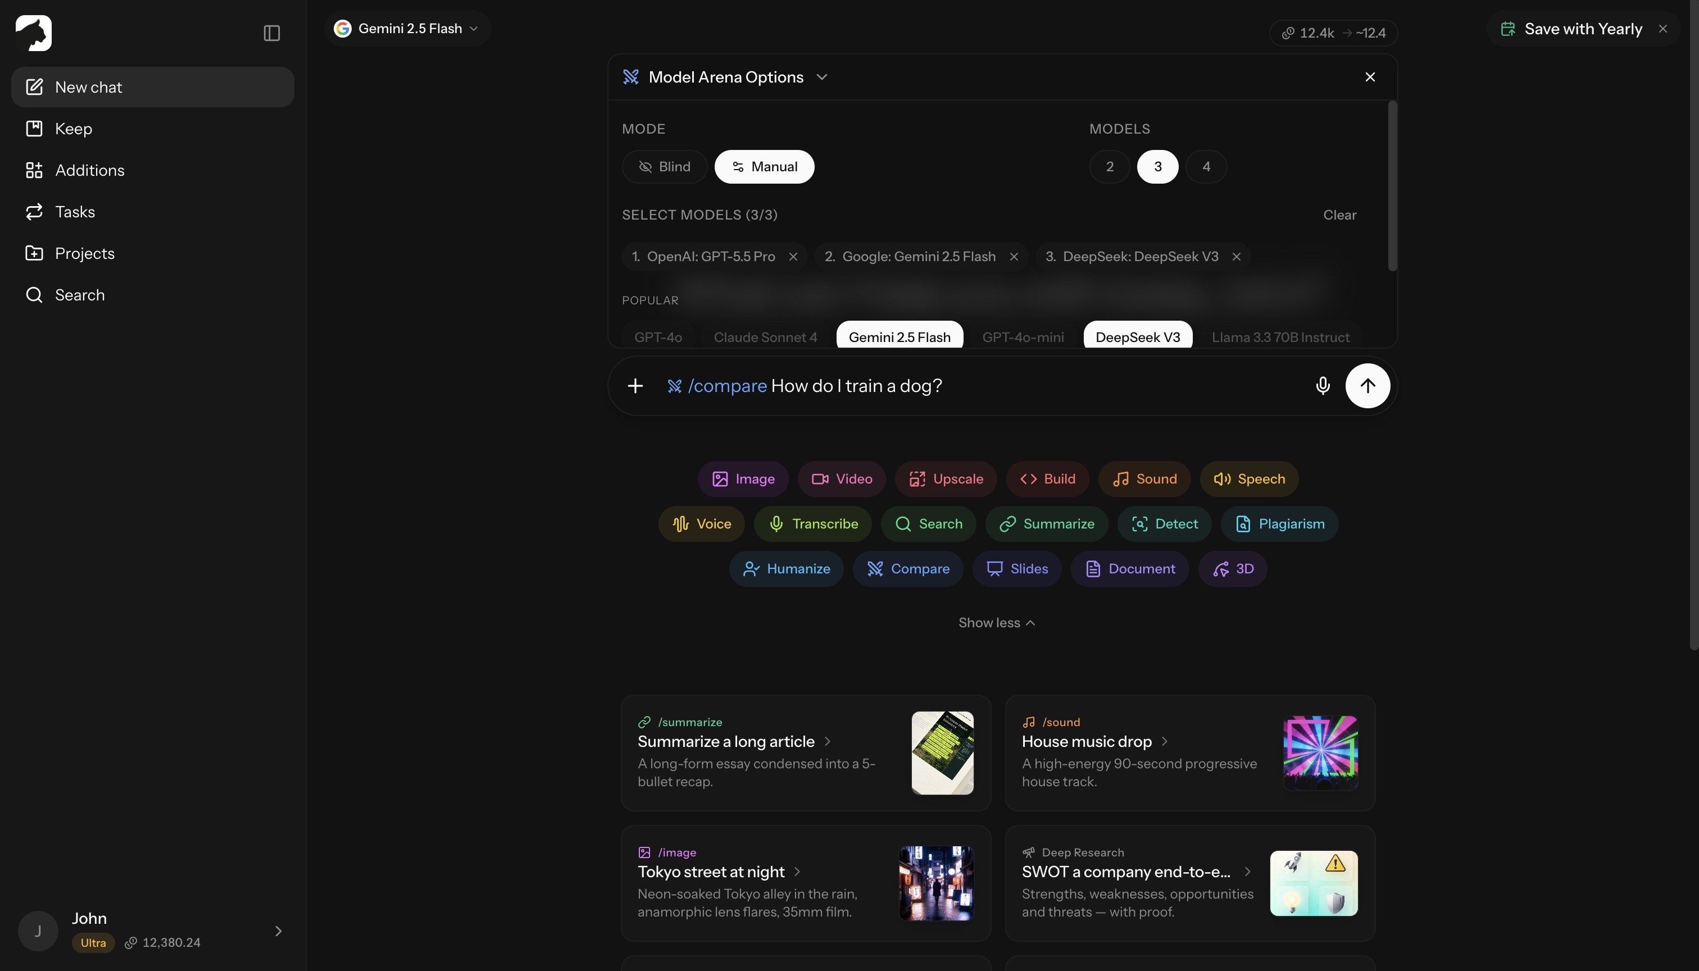Toggle Claude Sonnet 4 popular chip
Image resolution: width=1699 pixels, height=971 pixels.
(765, 335)
